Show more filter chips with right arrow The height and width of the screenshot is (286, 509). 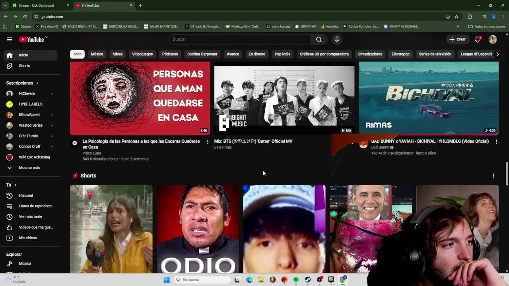tap(497, 54)
